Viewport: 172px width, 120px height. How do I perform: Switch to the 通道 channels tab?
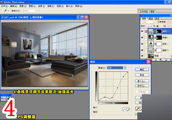(x=151, y=18)
